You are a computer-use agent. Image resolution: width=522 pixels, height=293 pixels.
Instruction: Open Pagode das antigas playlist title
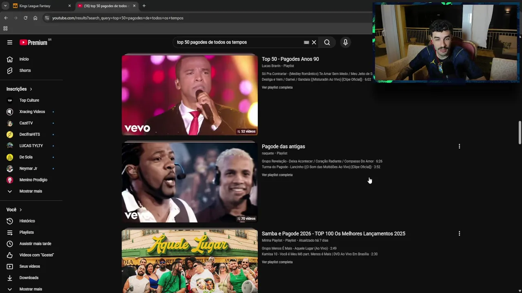[283, 146]
